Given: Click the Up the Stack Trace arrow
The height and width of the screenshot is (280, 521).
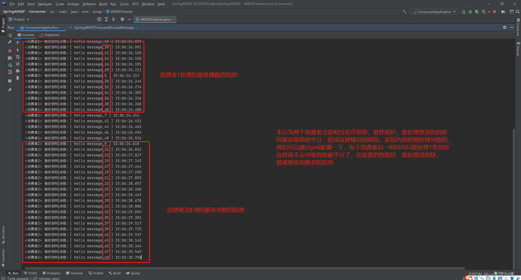Looking at the screenshot, I should pos(18,43).
